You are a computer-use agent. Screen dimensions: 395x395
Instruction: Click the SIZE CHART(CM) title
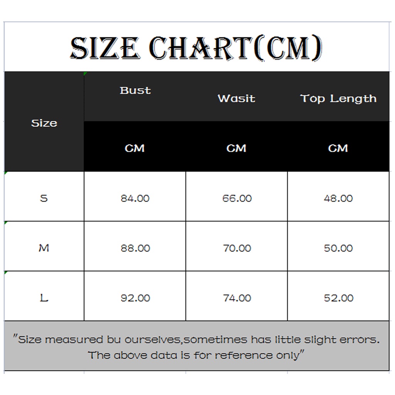(x=196, y=48)
